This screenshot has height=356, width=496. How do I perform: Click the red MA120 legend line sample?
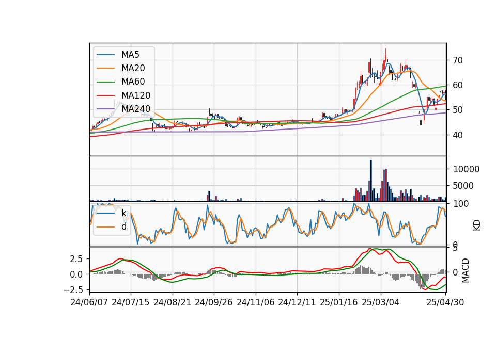[105, 95]
